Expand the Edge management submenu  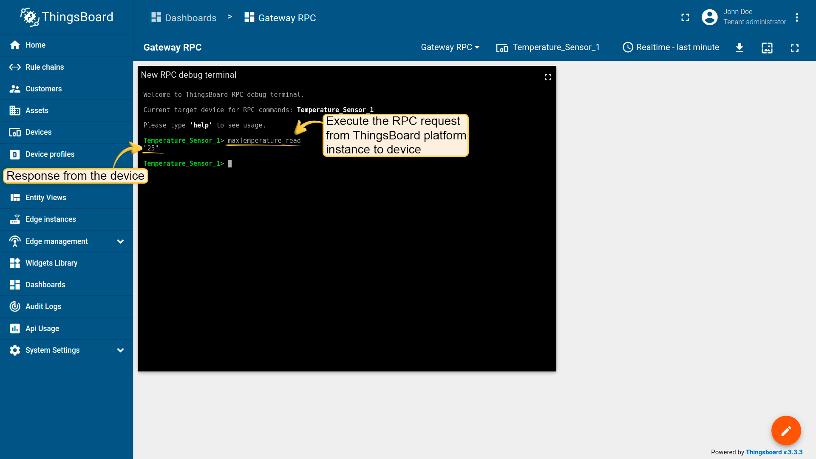click(120, 241)
